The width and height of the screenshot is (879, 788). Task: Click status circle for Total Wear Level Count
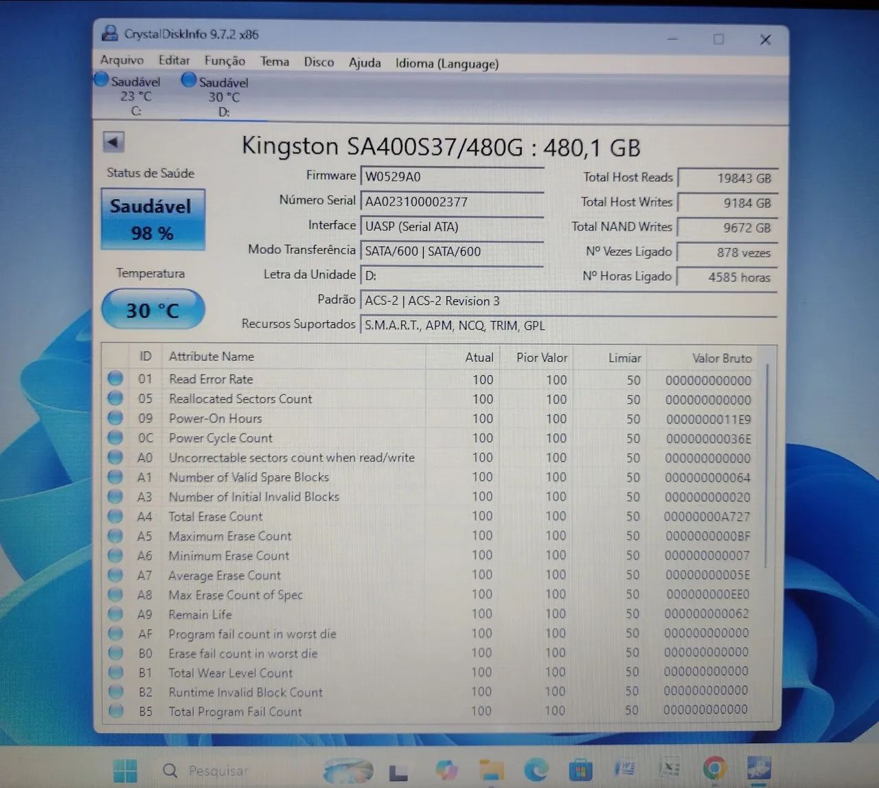(x=115, y=672)
